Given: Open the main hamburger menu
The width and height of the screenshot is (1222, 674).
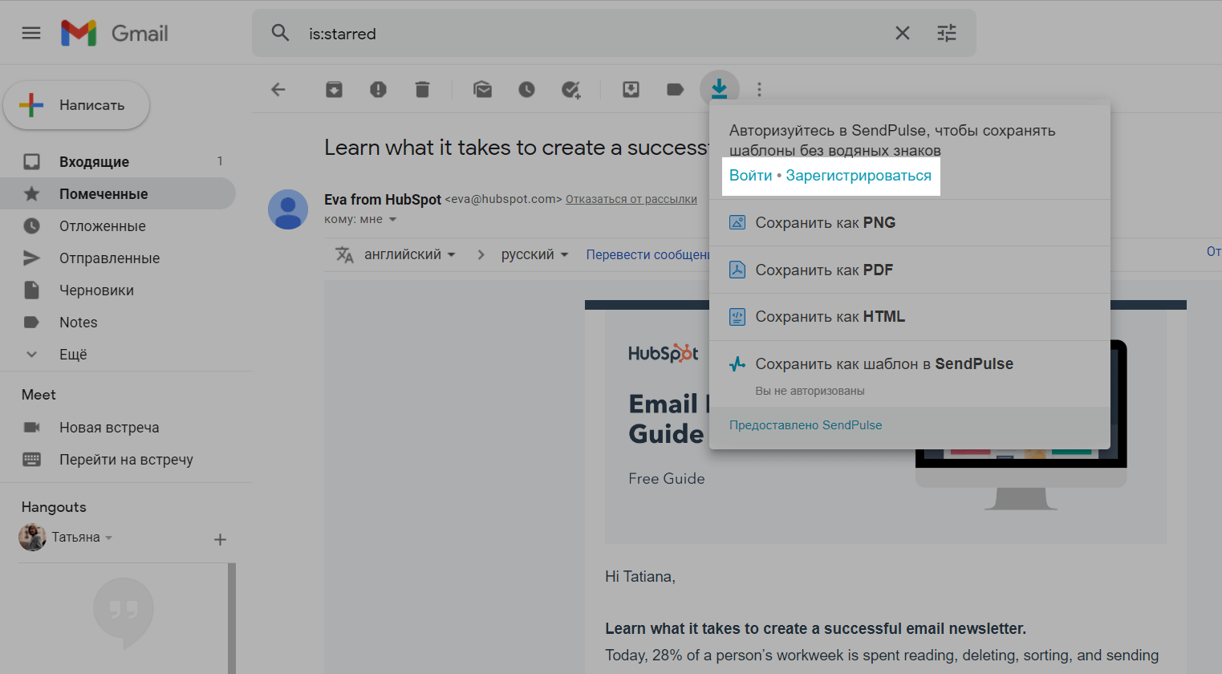Looking at the screenshot, I should coord(31,33).
